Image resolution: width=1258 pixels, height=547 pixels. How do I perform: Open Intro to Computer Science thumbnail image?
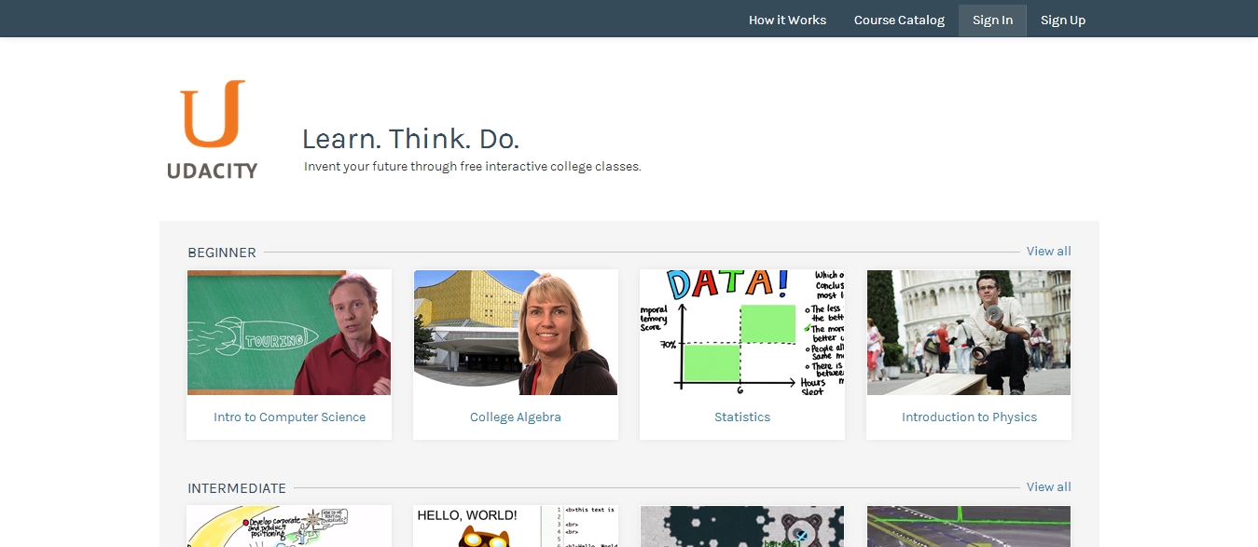click(289, 333)
